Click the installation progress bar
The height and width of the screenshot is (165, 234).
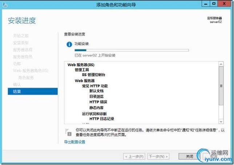pos(132,50)
